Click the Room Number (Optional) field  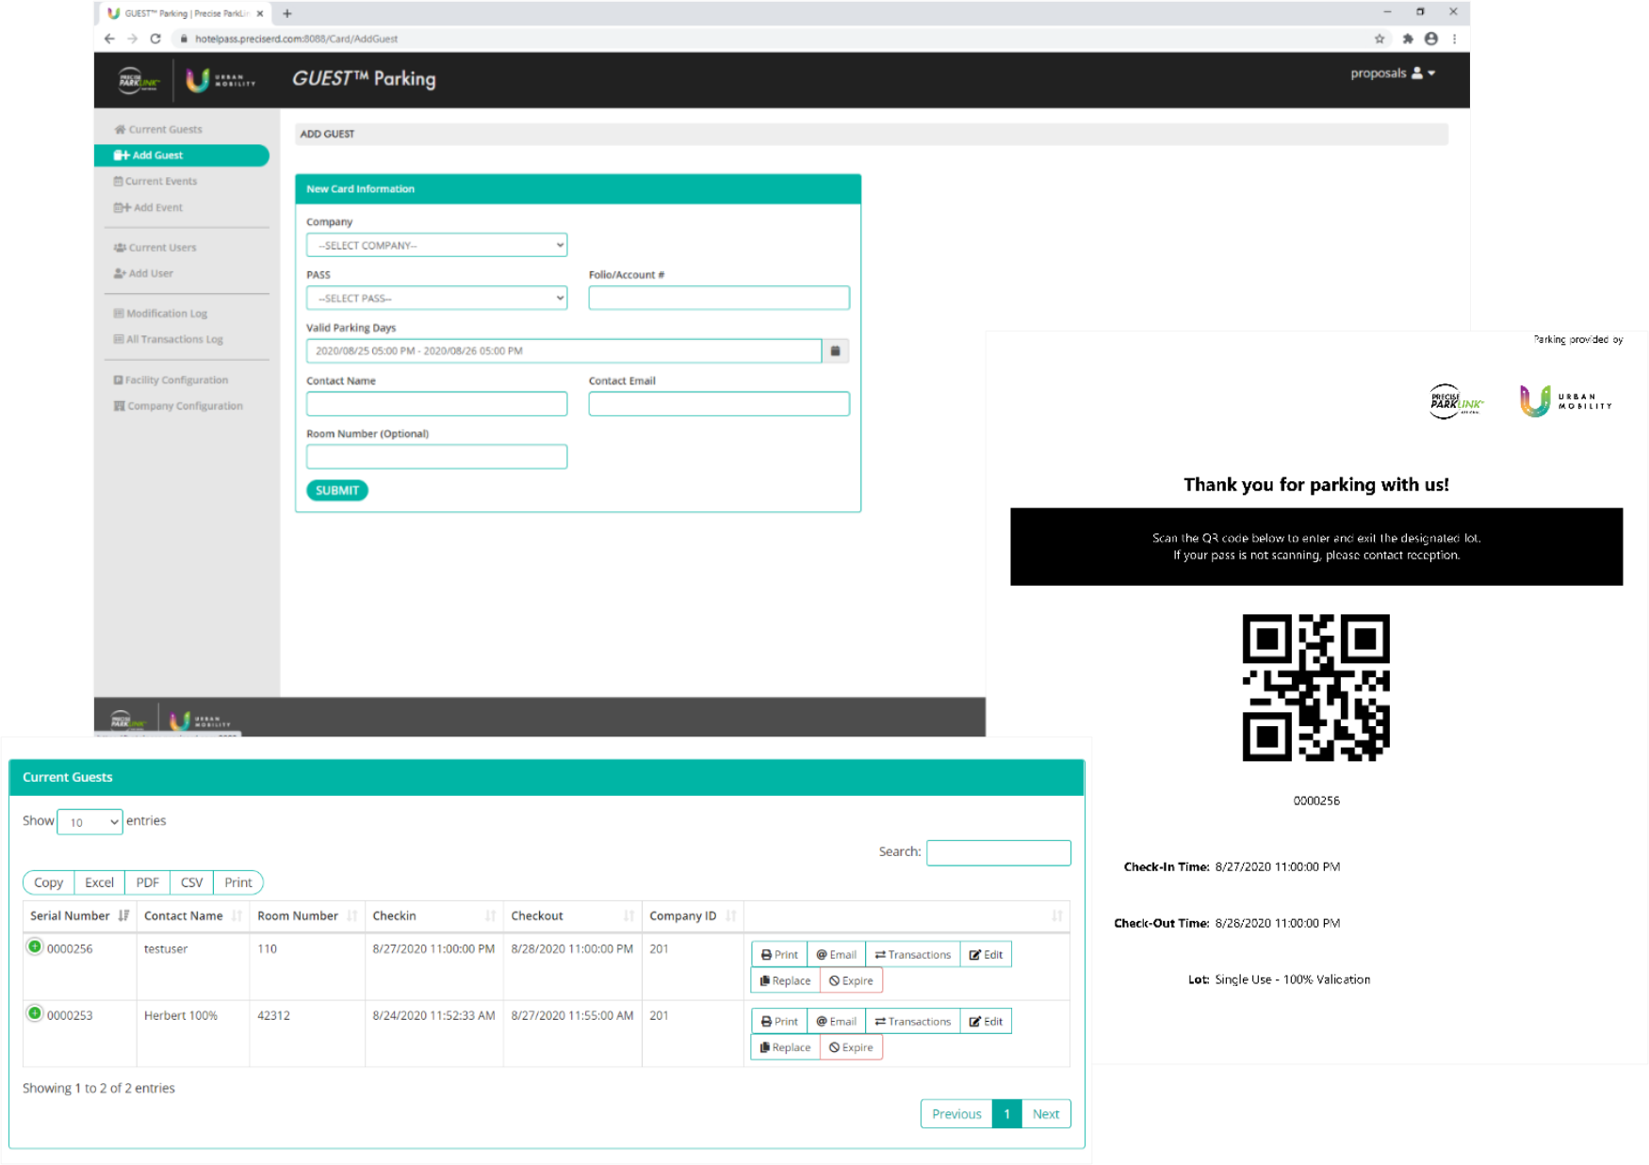point(436,456)
